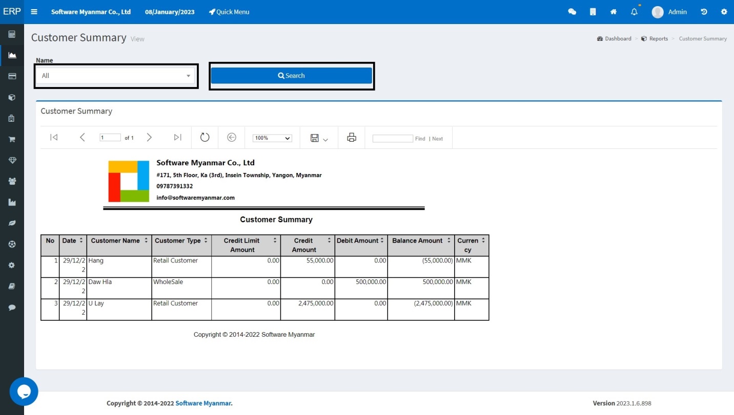Sort by Date column

81,241
